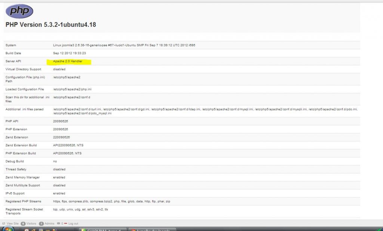The height and width of the screenshot is (231, 383).
Task: Click the Zend Memory Manager enabled value
Action: click(59, 177)
